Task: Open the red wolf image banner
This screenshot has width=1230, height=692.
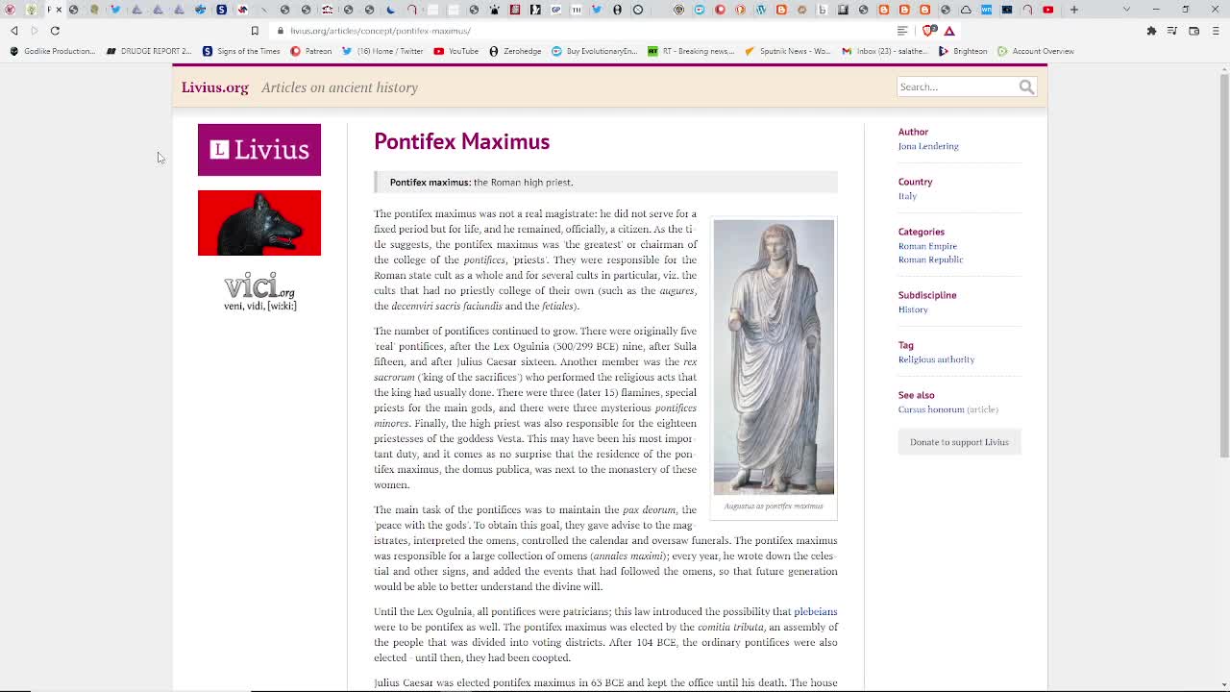Action: coord(259,223)
